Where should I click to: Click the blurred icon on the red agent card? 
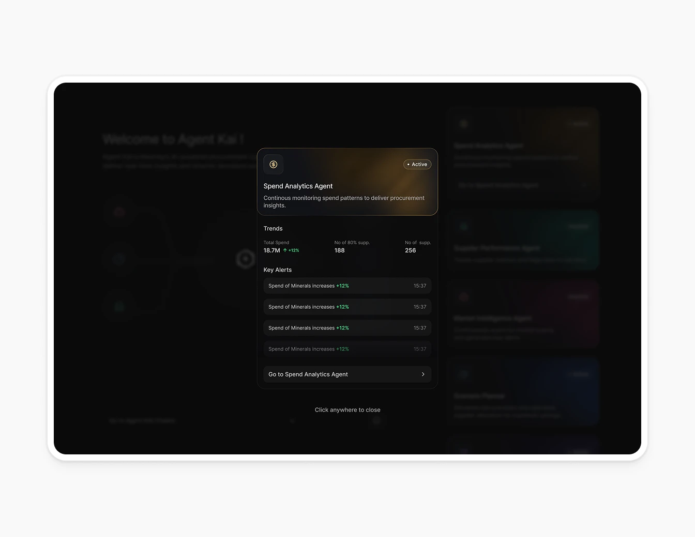[x=464, y=296]
